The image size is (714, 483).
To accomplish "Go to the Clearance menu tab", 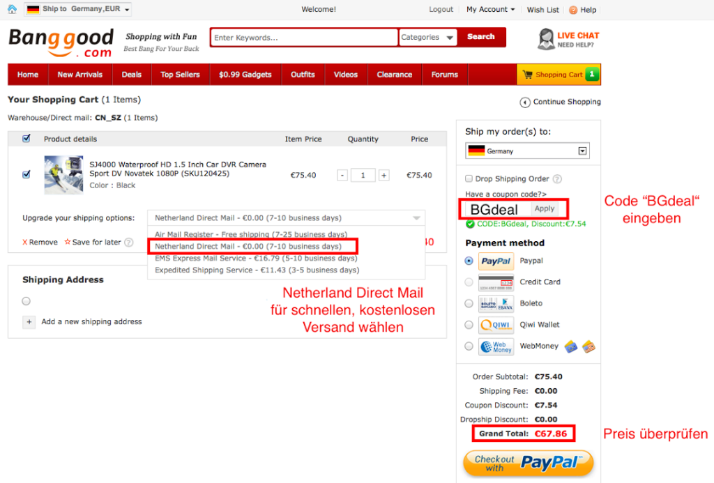I will (395, 75).
